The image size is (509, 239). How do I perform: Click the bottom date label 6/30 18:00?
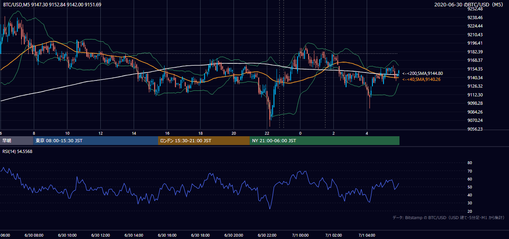tap(200, 235)
